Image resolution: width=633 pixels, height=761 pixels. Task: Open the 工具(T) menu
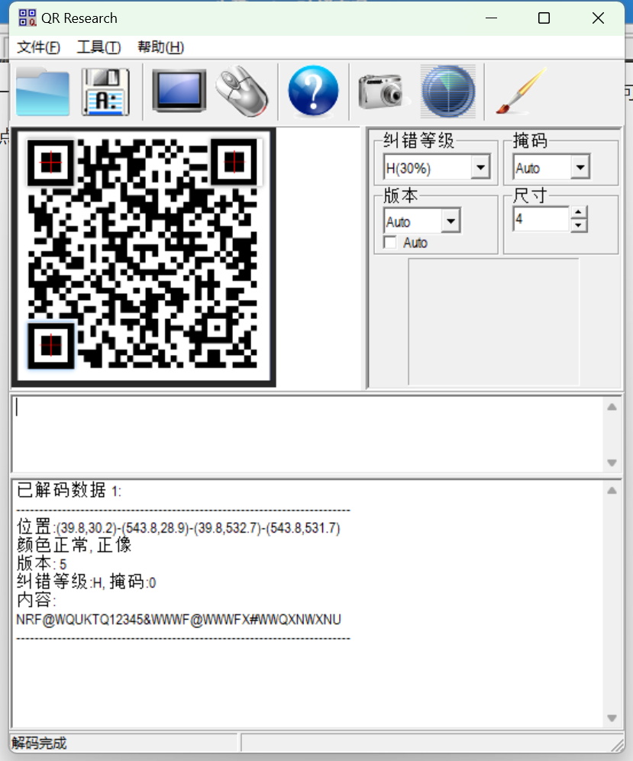click(99, 47)
